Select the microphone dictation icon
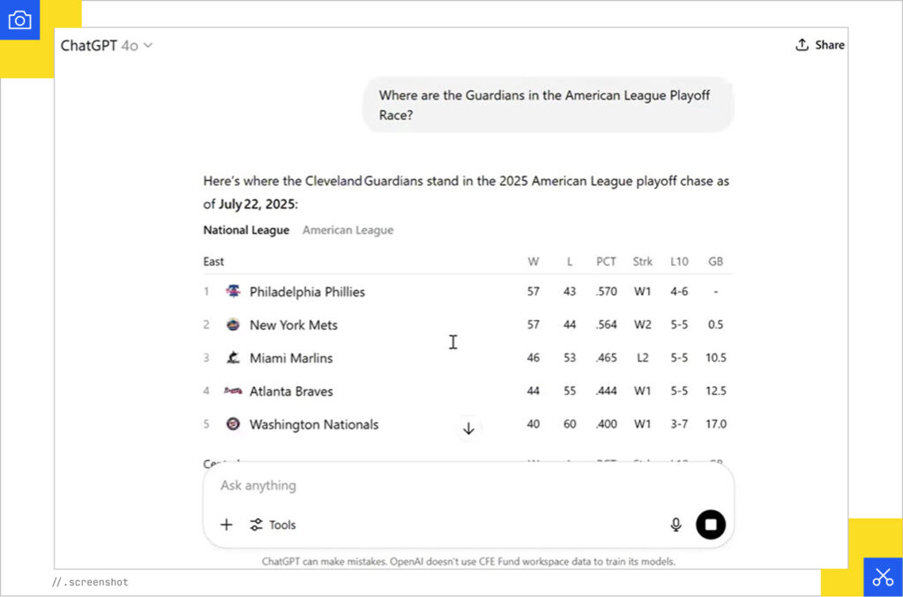The height and width of the screenshot is (597, 903). (x=675, y=524)
